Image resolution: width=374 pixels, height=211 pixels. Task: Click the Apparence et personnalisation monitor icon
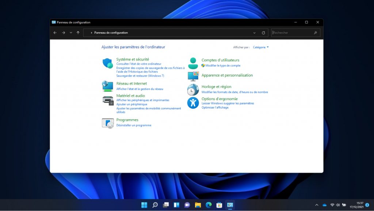coord(193,76)
